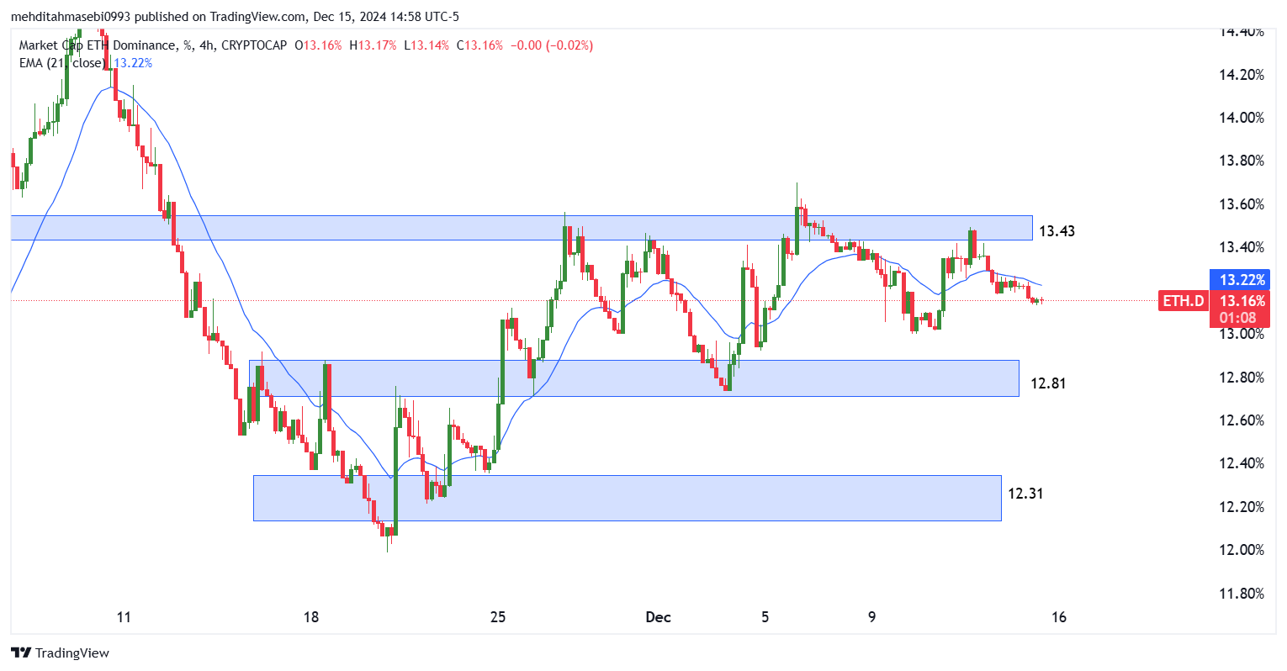This screenshot has height=671, width=1287.
Task: Click the 12.80% price axis label
Action: point(1242,378)
